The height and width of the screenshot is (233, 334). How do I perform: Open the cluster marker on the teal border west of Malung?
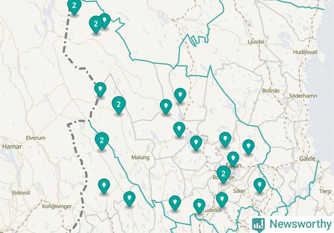coord(102,140)
